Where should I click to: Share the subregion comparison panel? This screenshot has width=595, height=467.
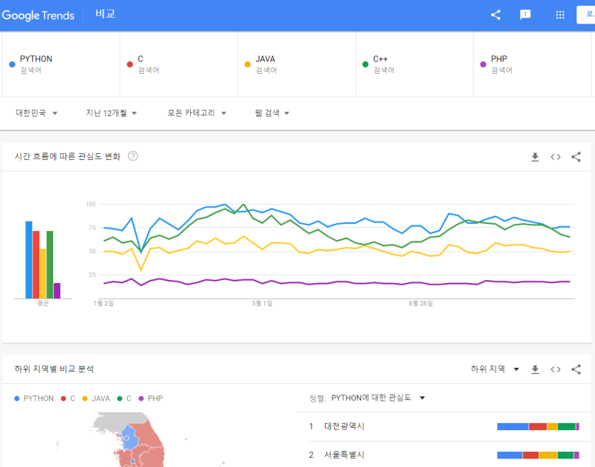tap(576, 369)
